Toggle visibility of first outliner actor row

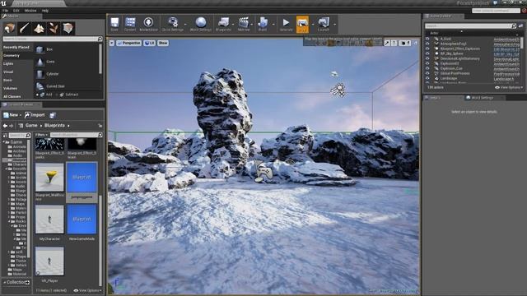coord(427,39)
